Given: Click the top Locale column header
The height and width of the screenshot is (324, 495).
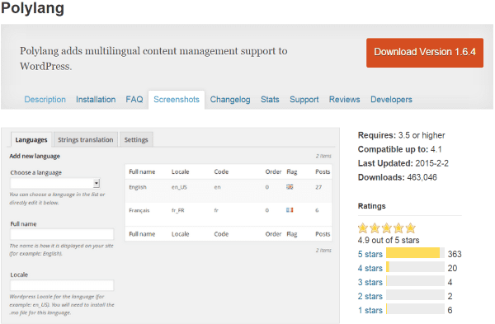Looking at the screenshot, I should 180,171.
